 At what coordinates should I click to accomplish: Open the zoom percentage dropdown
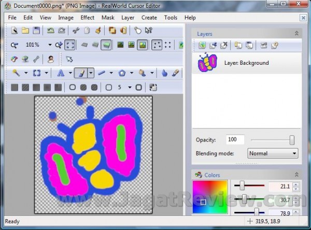(x=50, y=45)
